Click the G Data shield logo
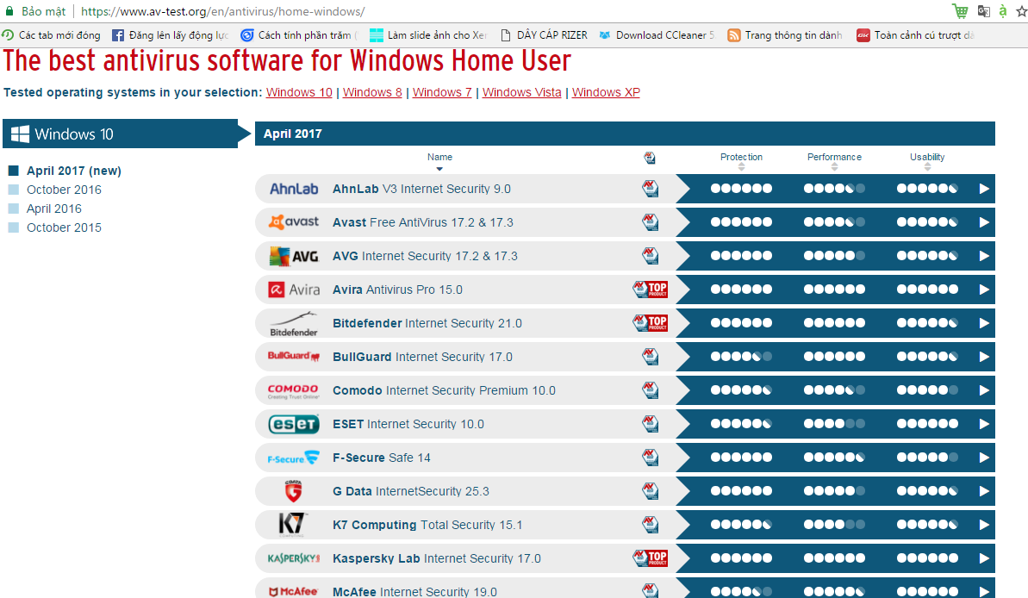Screen dimensions: 1028x598 294,491
